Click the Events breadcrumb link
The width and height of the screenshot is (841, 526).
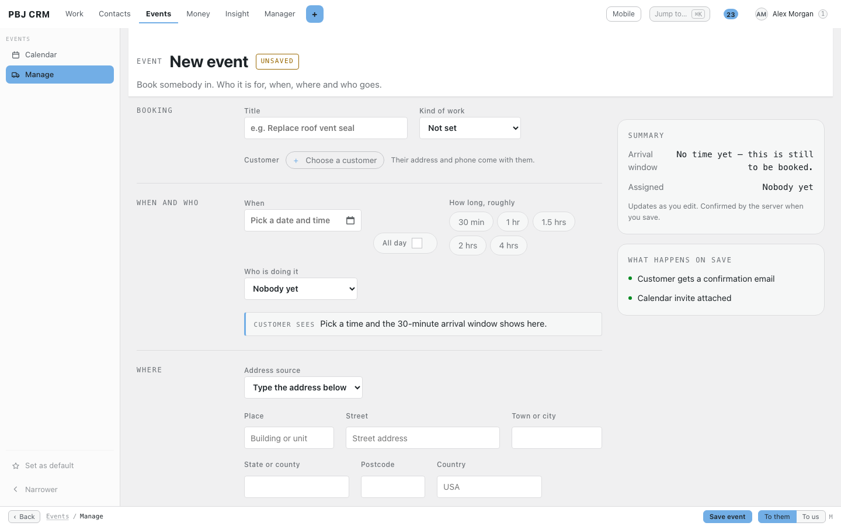[x=57, y=517]
